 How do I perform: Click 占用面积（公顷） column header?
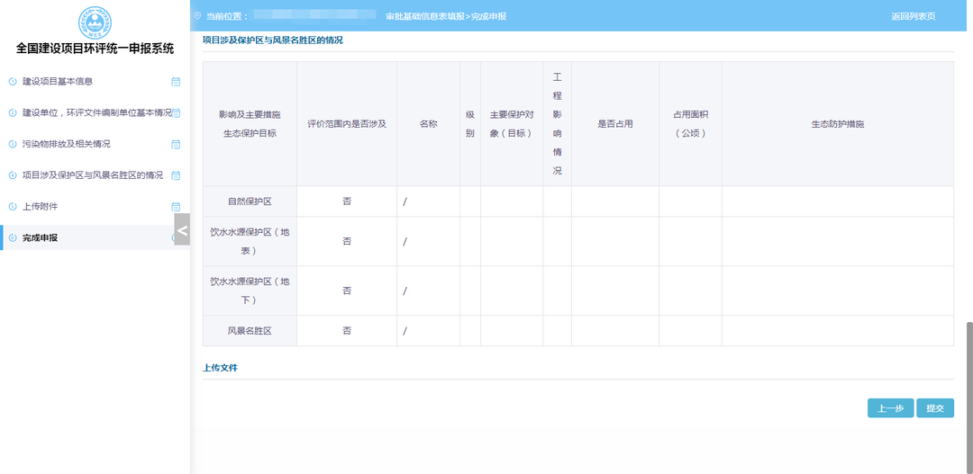(690, 124)
